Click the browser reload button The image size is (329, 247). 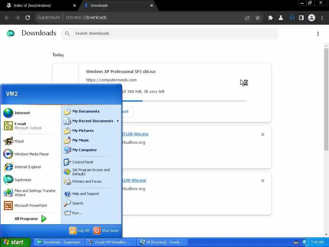(28, 18)
